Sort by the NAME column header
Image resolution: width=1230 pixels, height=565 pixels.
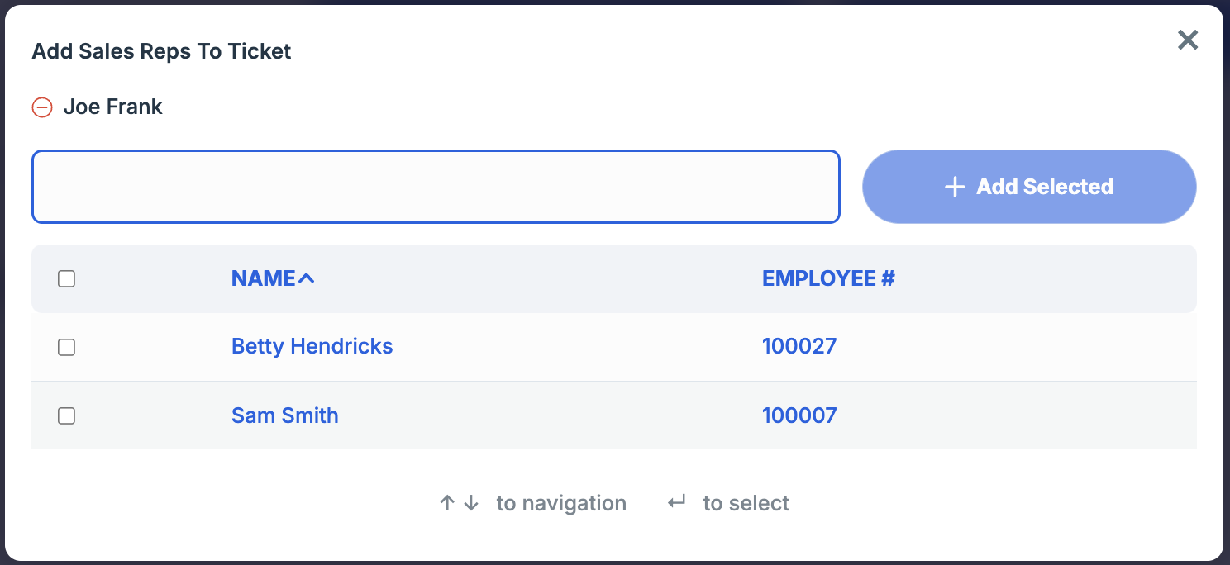263,278
